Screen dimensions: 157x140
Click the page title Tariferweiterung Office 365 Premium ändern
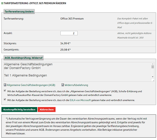point(35,3)
